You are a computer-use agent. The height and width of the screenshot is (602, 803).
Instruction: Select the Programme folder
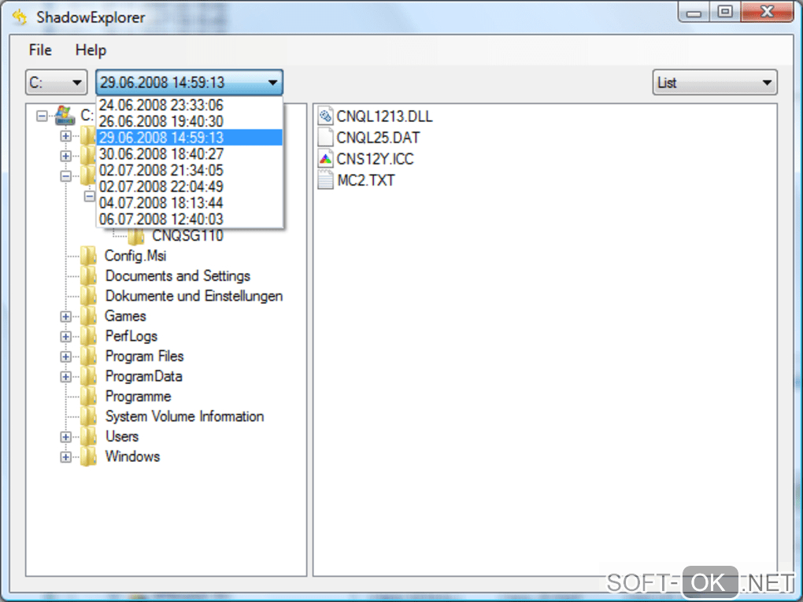pos(139,396)
